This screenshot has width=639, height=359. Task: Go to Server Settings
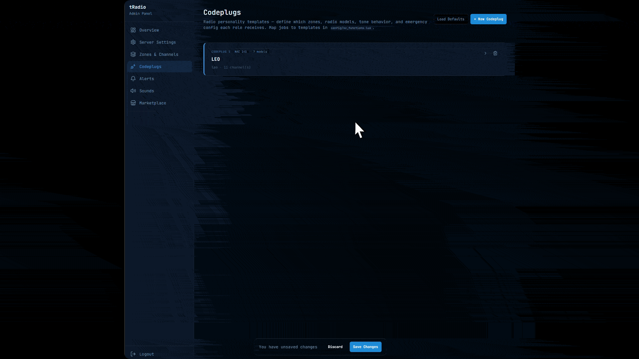(159, 42)
